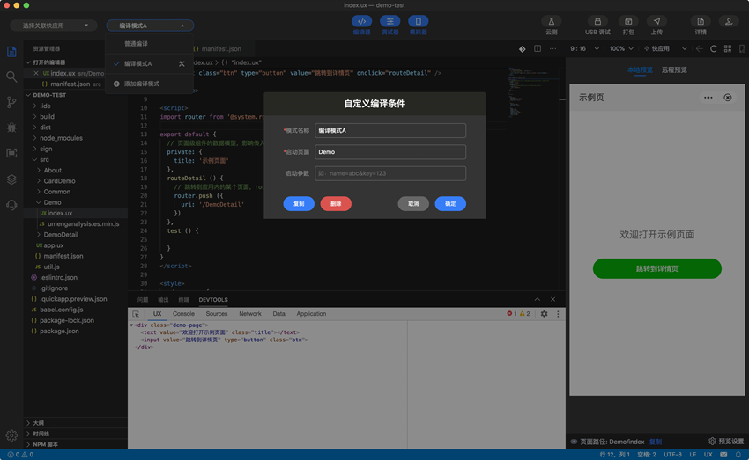Click the edit icon beside 编译模式A
The image size is (749, 460).
pos(182,64)
